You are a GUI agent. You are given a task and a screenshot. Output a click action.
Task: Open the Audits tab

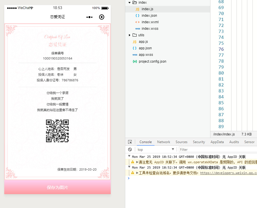pos(234,142)
